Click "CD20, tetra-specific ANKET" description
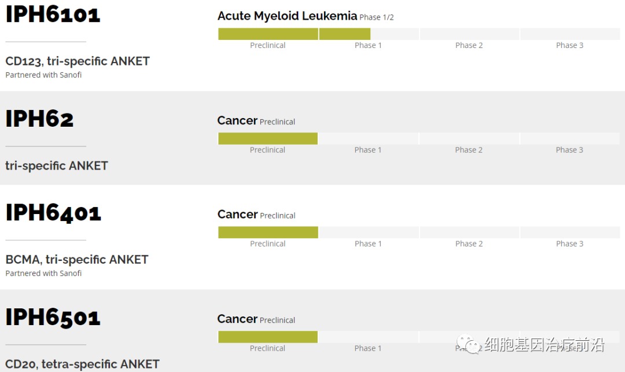Screen dimensions: 625x372 pos(82,364)
